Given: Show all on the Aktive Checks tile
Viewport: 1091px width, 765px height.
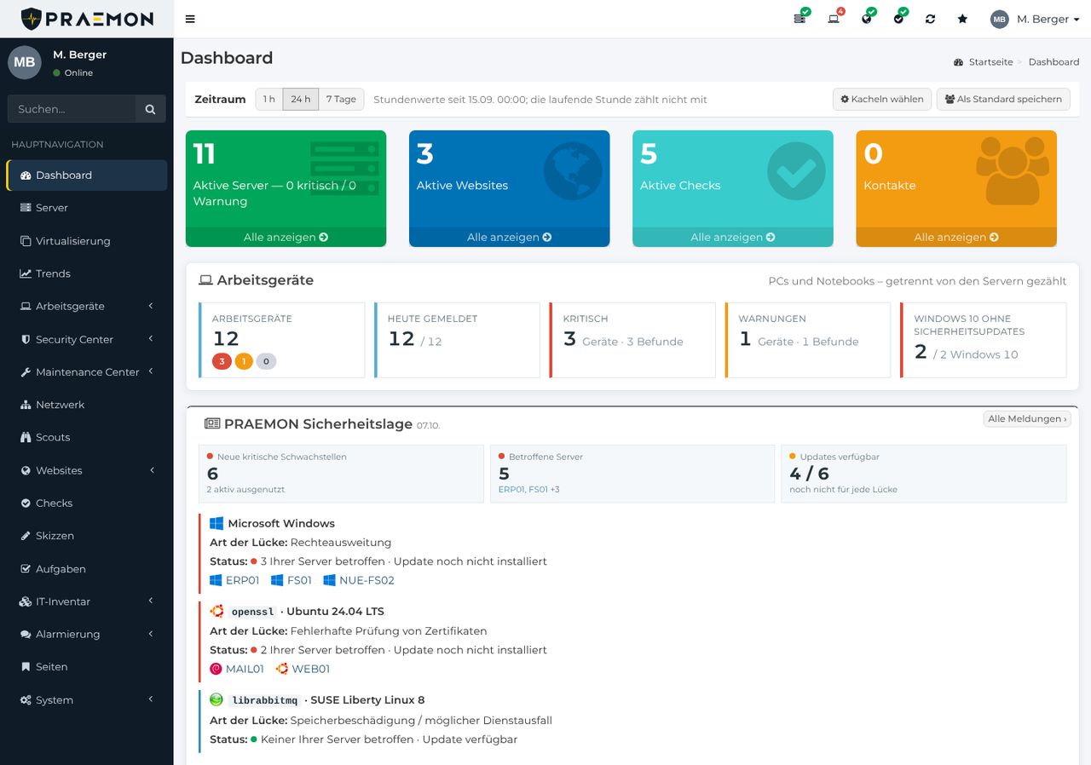Looking at the screenshot, I should tap(733, 237).
